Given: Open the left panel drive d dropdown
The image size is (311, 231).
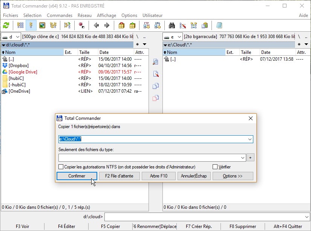Looking at the screenshot, I should (11, 37).
